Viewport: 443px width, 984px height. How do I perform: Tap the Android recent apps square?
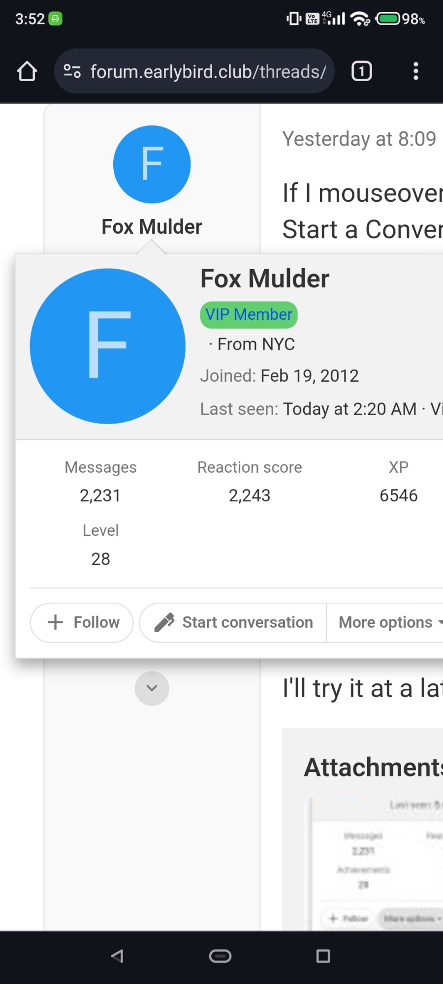pyautogui.click(x=323, y=956)
